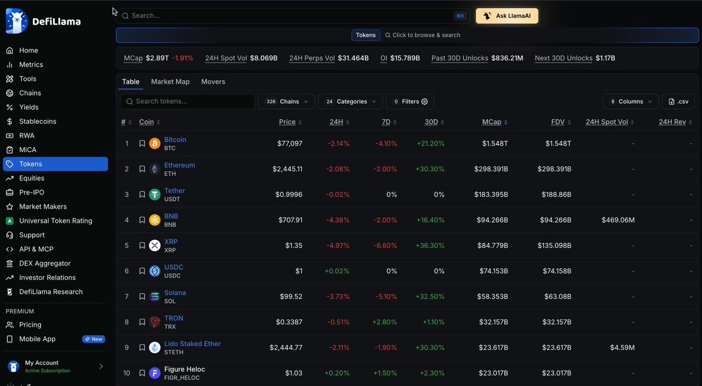Open the Chains filter dropdown

287,102
